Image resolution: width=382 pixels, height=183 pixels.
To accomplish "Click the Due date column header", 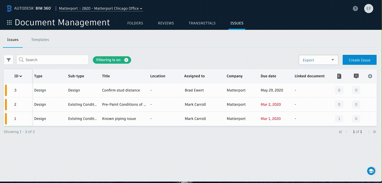I will (x=268, y=76).
